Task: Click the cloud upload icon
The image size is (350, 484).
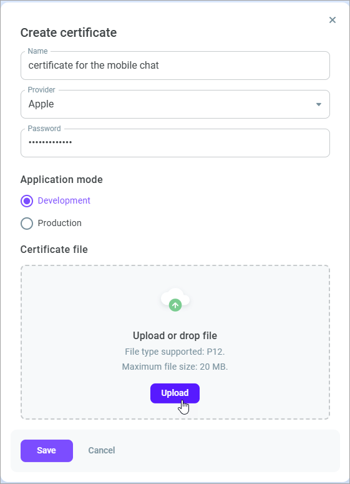Action: pos(175,299)
